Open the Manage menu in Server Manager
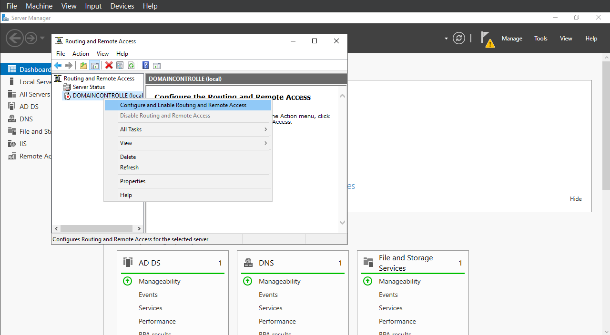The image size is (610, 335). (512, 39)
